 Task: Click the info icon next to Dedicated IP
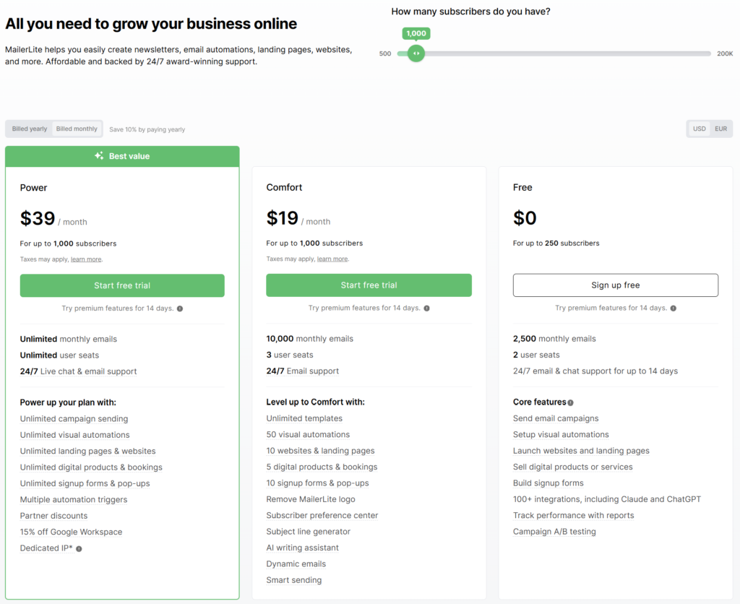pyautogui.click(x=79, y=549)
